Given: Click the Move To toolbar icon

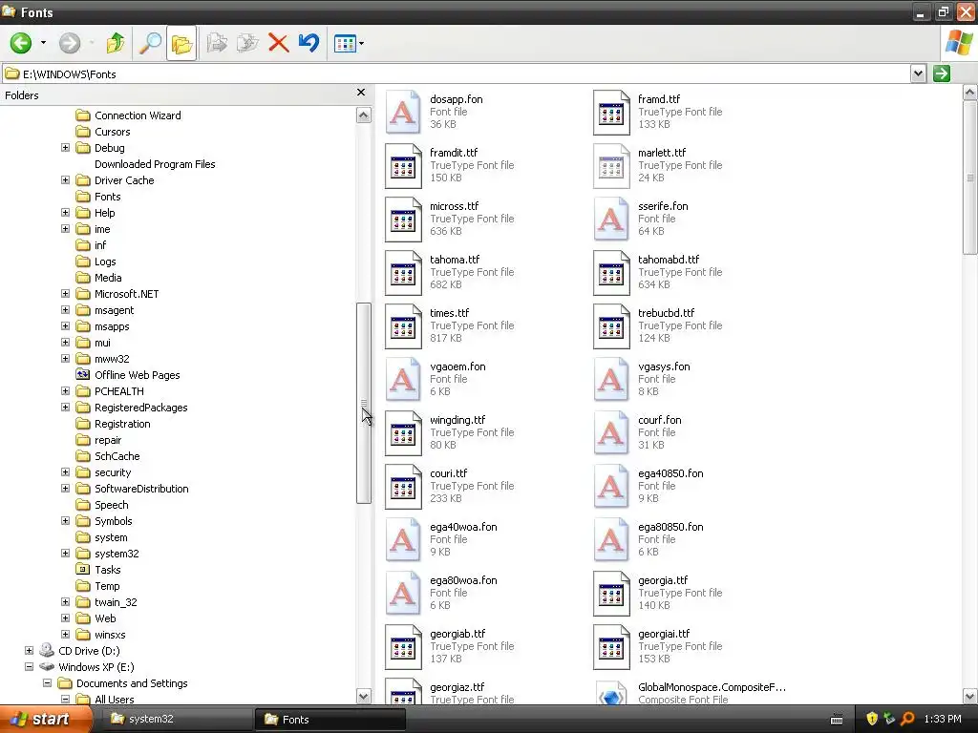Looking at the screenshot, I should pos(217,43).
